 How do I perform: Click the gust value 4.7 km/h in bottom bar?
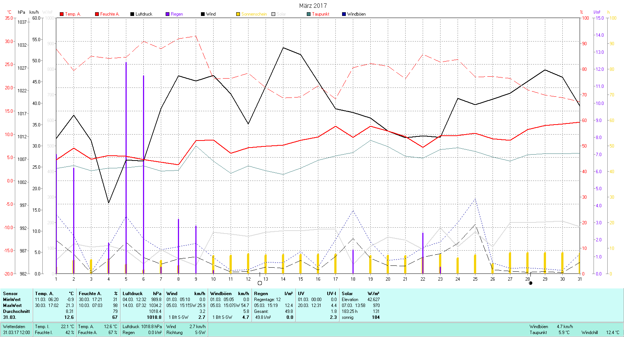click(x=565, y=327)
